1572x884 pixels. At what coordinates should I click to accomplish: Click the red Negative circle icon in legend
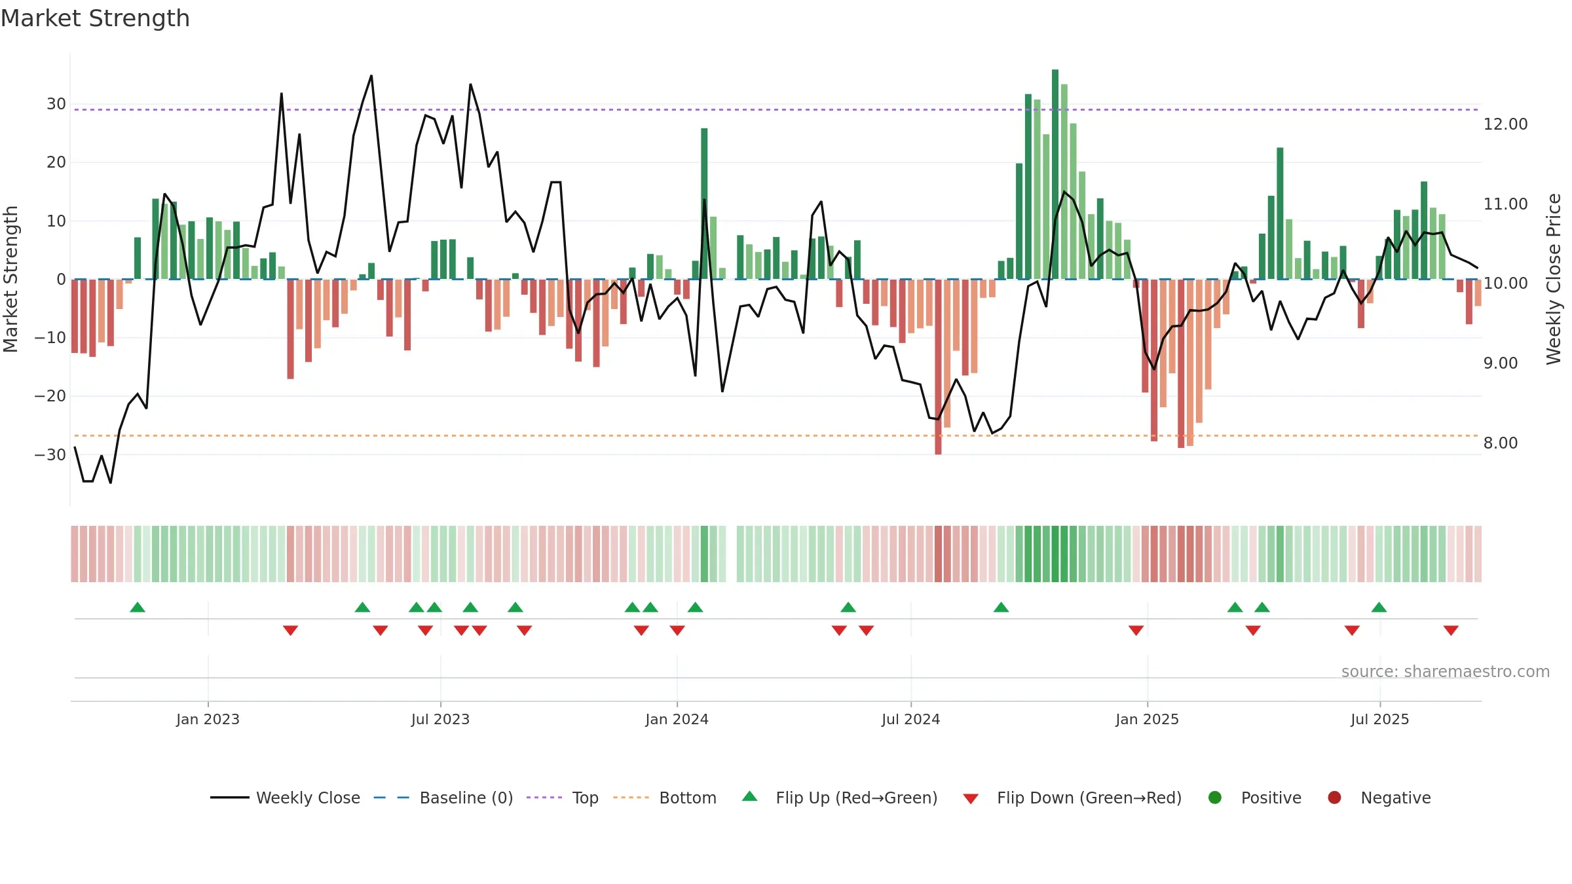1334,798
